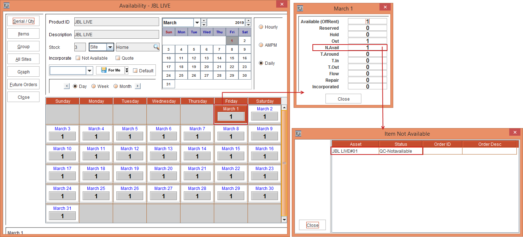
Task: Click the Reserved value field
Action: (x=368, y=28)
